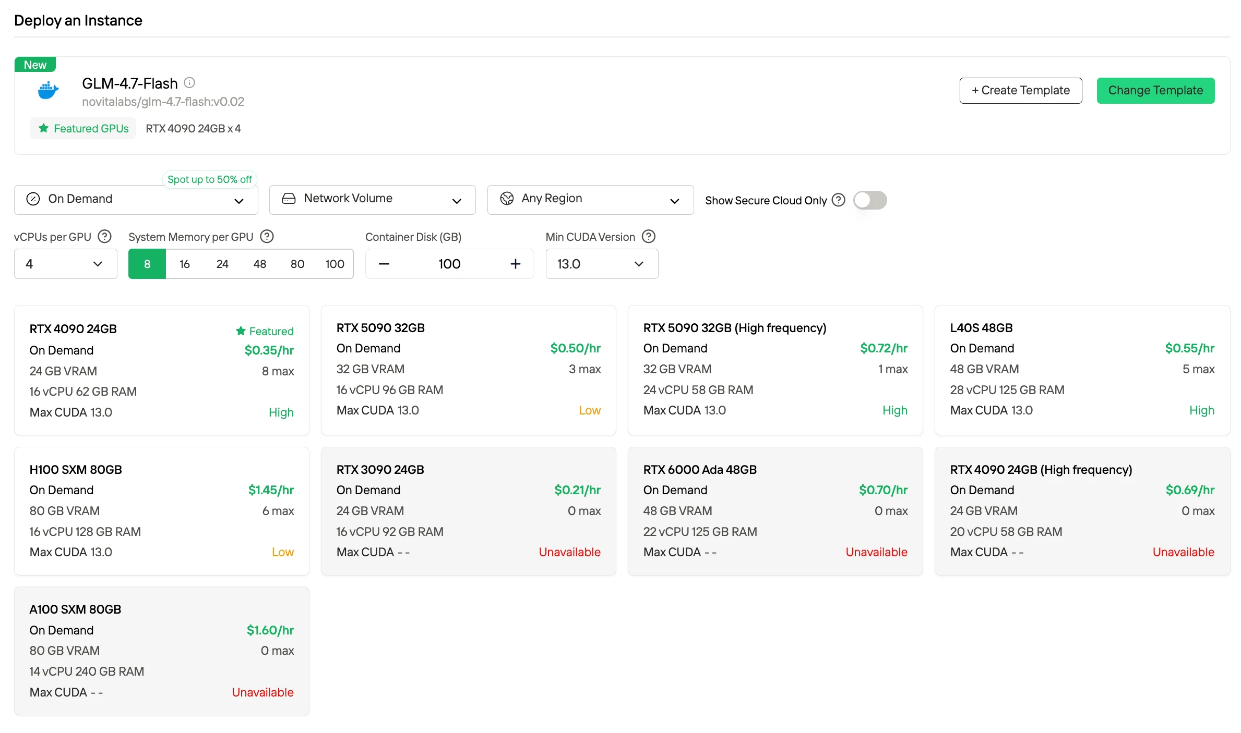Open the On Demand pricing dropdown
The width and height of the screenshot is (1241, 733).
point(136,200)
